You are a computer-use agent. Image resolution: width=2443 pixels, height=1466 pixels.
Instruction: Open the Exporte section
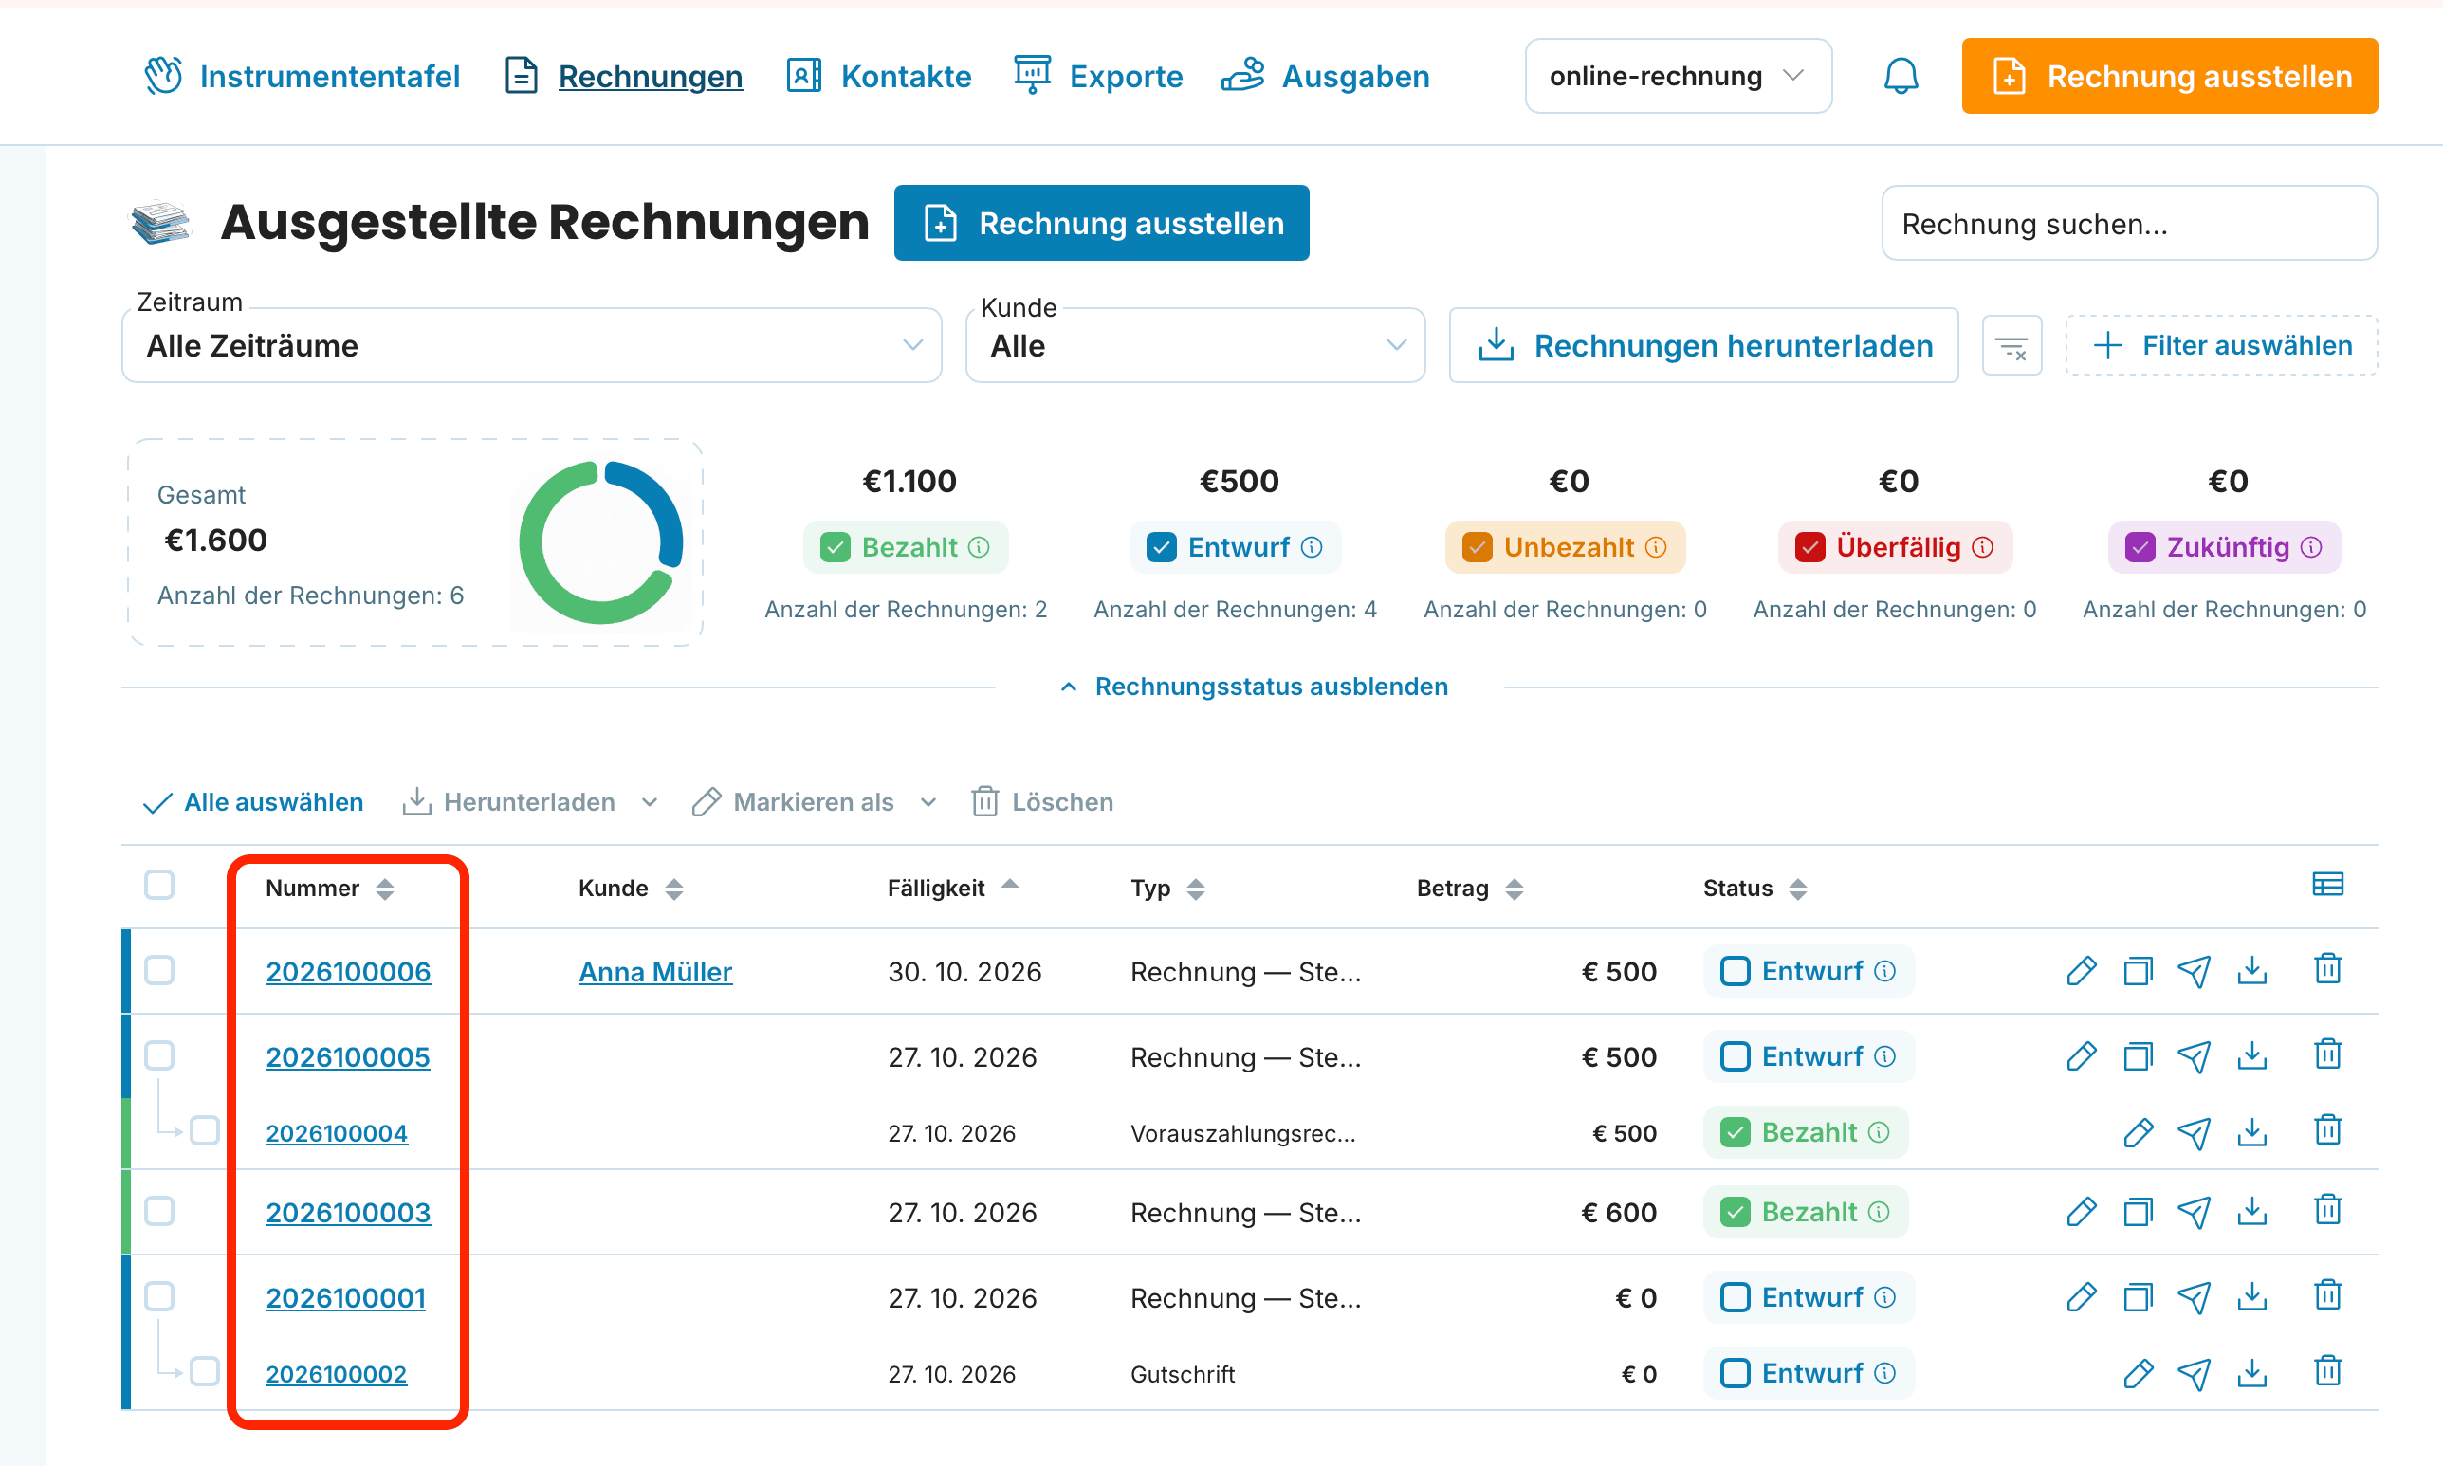coord(1097,76)
